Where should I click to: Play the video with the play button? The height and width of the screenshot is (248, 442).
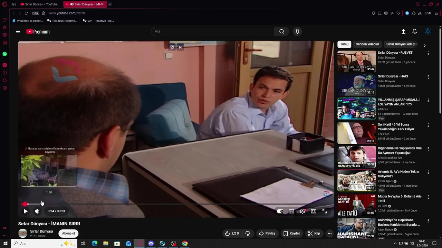coord(26,211)
